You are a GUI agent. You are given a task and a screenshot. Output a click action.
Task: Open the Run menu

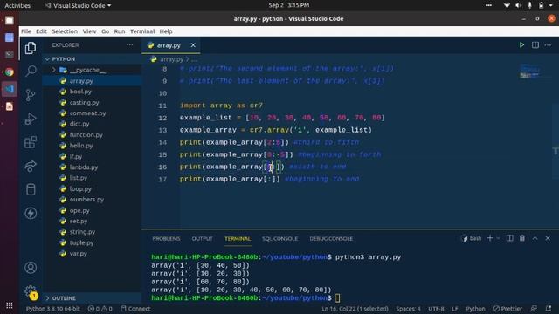(120, 31)
